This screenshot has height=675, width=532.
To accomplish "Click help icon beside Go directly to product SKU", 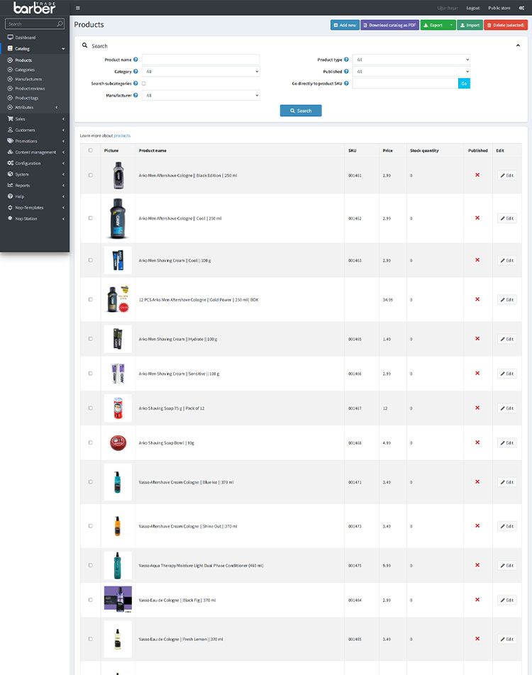I will click(346, 83).
